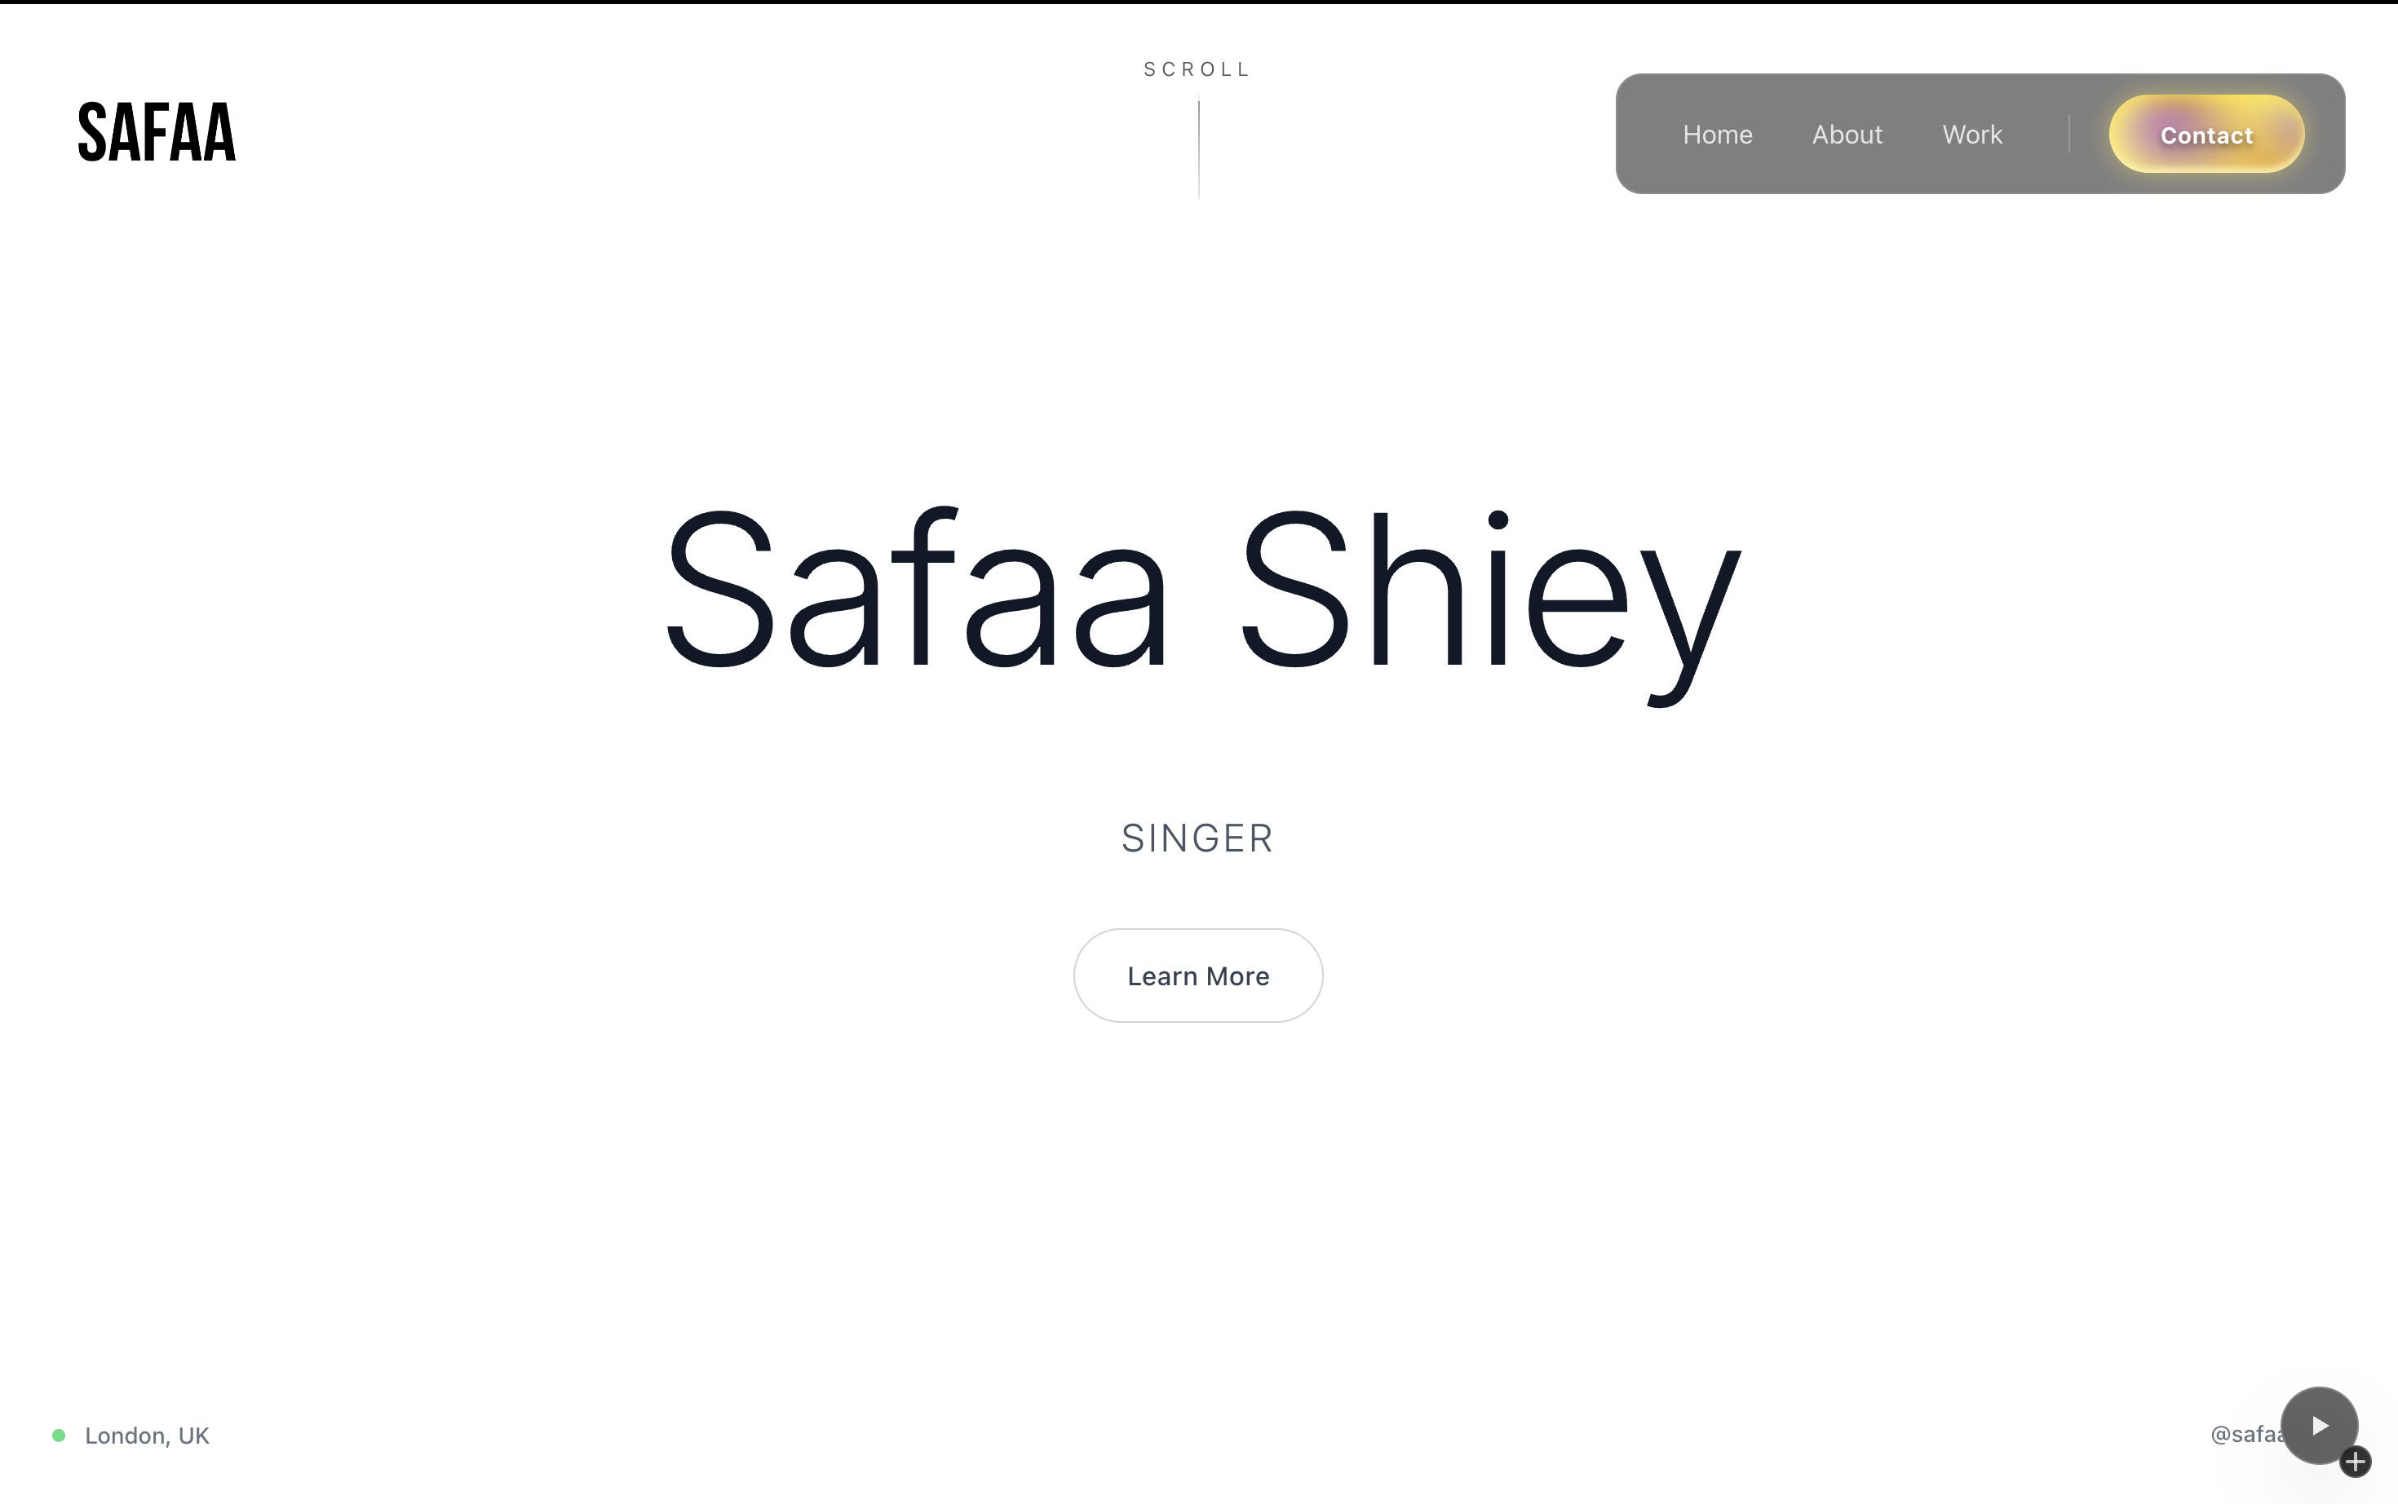Viewport: 2398px width, 1504px height.
Task: Open the Home navigation item
Action: click(x=1718, y=133)
